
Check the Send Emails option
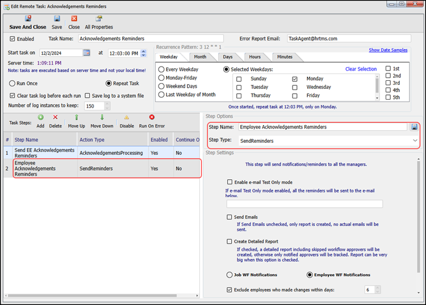coord(229,217)
